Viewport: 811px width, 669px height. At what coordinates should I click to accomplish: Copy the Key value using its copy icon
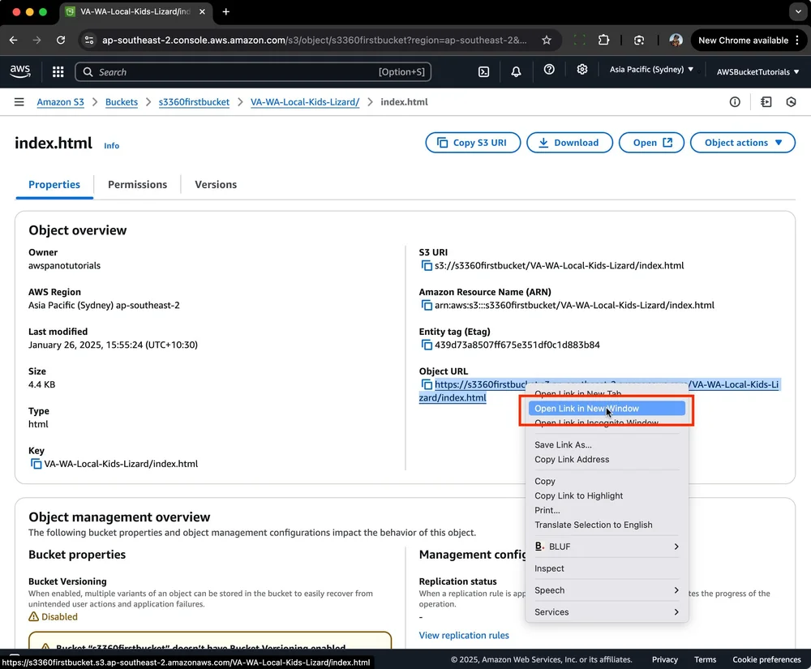36,464
